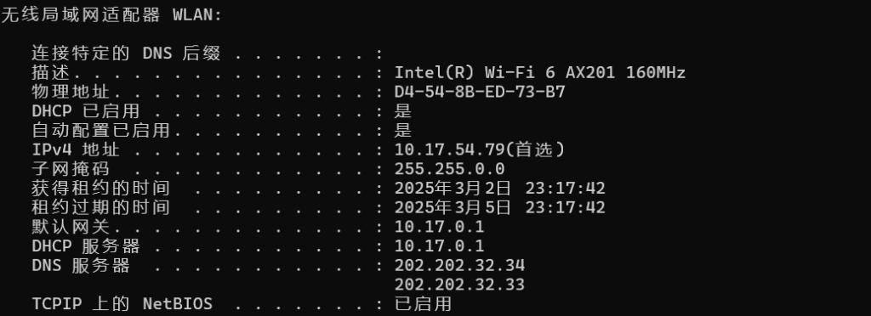Click the subnet mask 255.255.0.0
Screen dimensions: 871x316
(x=449, y=169)
